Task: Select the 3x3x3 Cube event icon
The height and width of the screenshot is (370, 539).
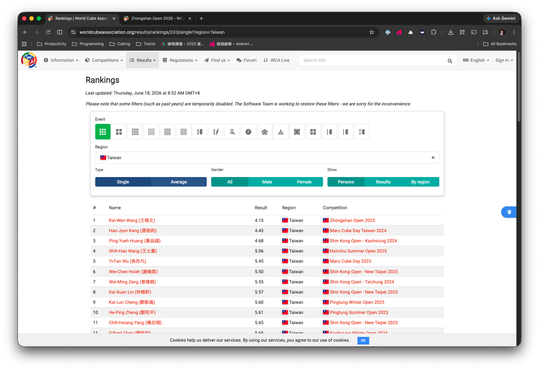Action: click(x=103, y=132)
